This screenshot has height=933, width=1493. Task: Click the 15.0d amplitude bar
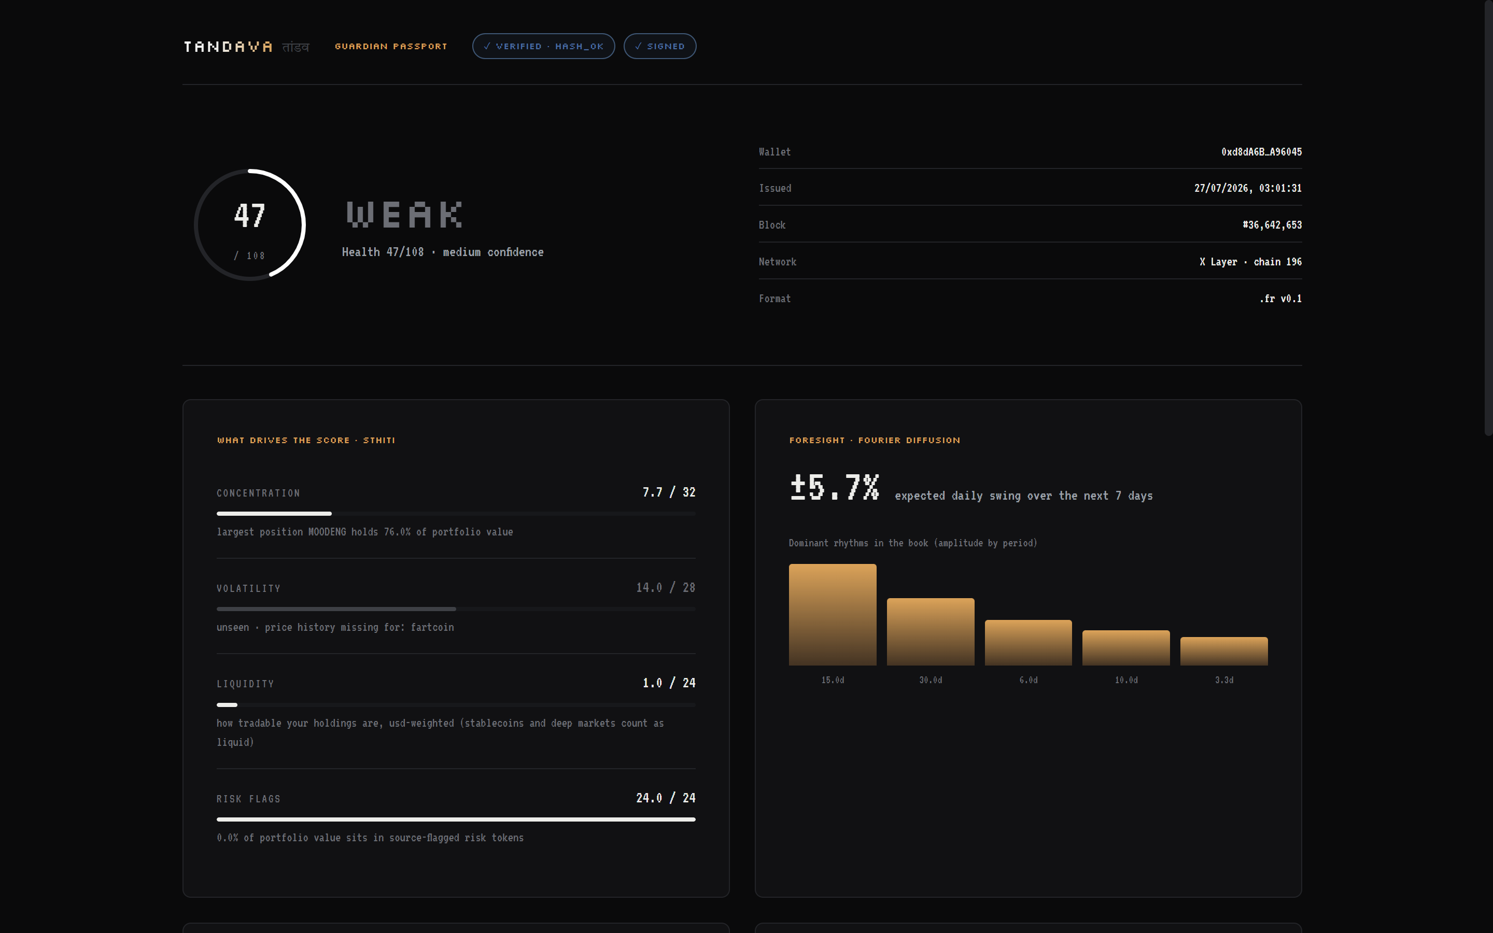(832, 615)
